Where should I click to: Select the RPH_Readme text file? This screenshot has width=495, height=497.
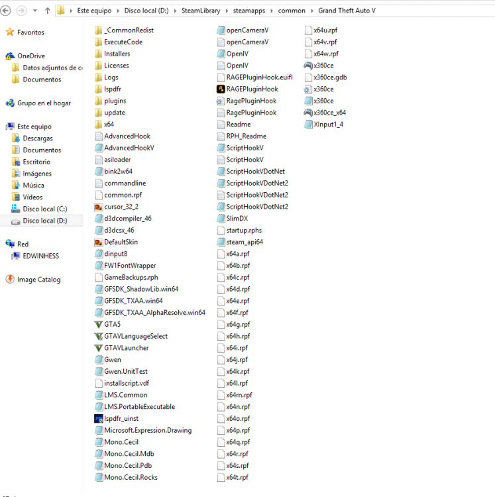pos(242,137)
